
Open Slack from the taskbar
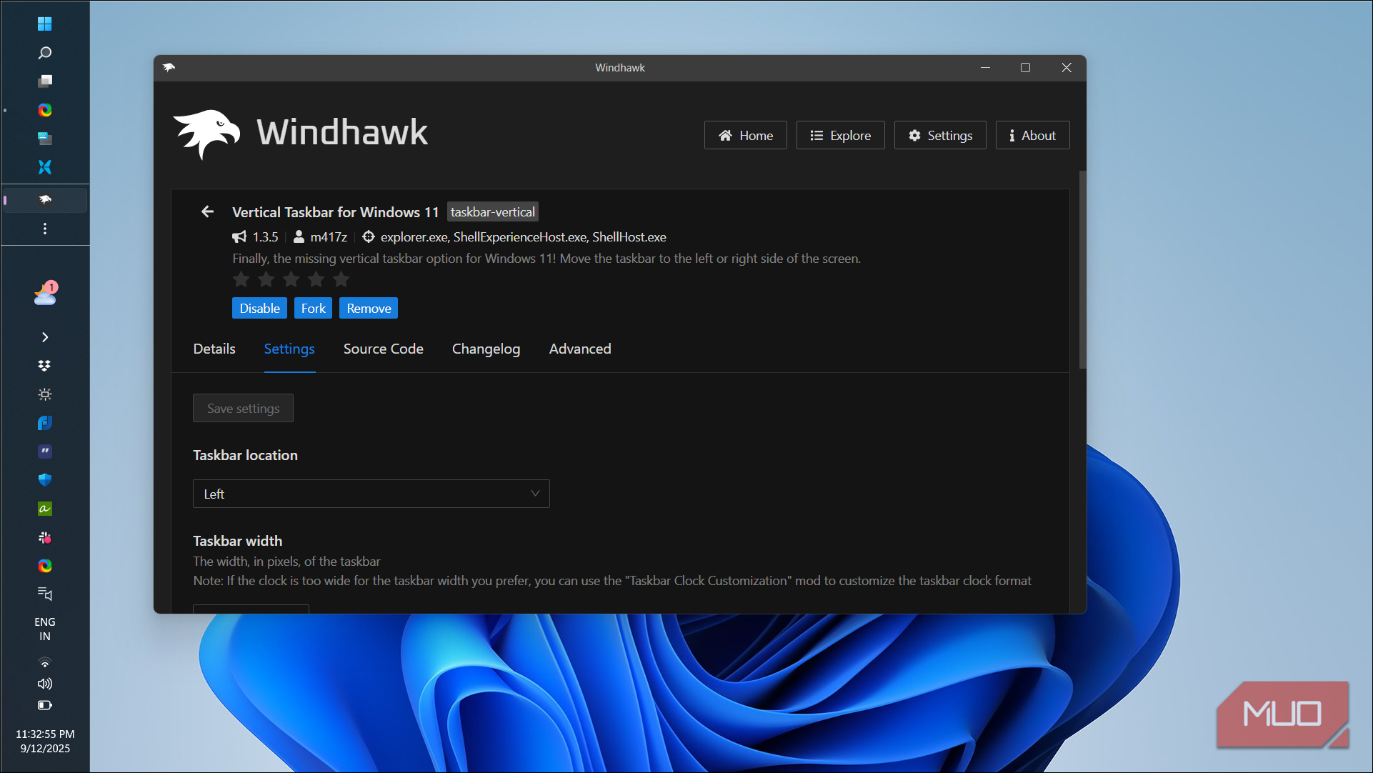click(x=45, y=537)
